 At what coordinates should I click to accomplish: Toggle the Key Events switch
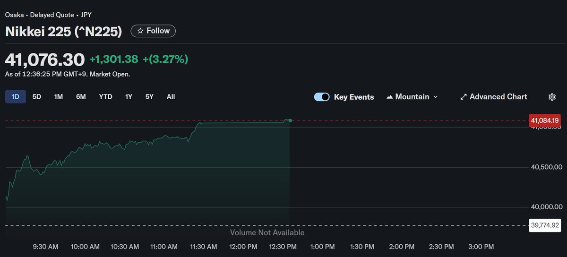click(322, 97)
